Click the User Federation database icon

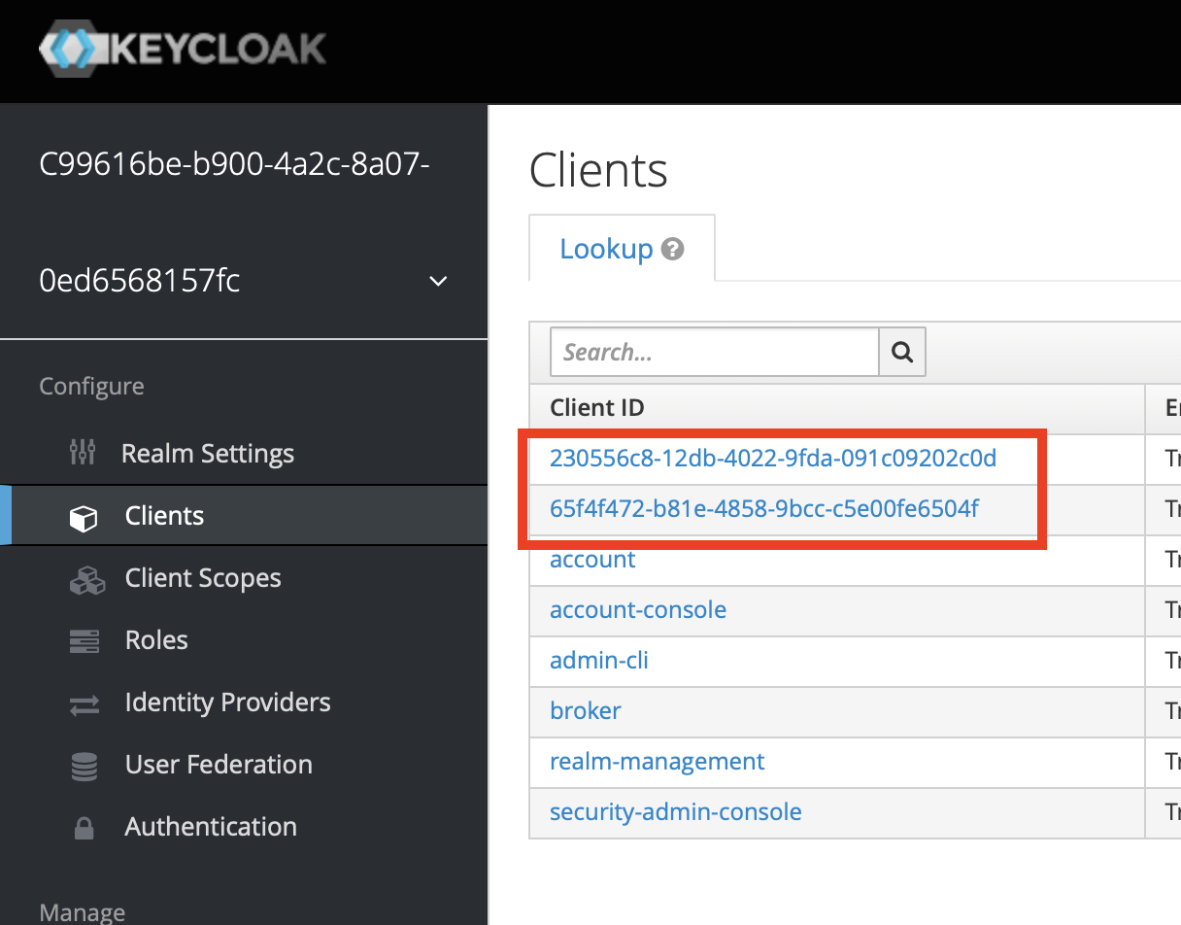coord(84,766)
